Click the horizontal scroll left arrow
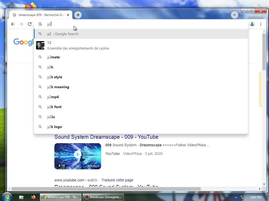The width and height of the screenshot is (269, 201). click(x=9, y=189)
